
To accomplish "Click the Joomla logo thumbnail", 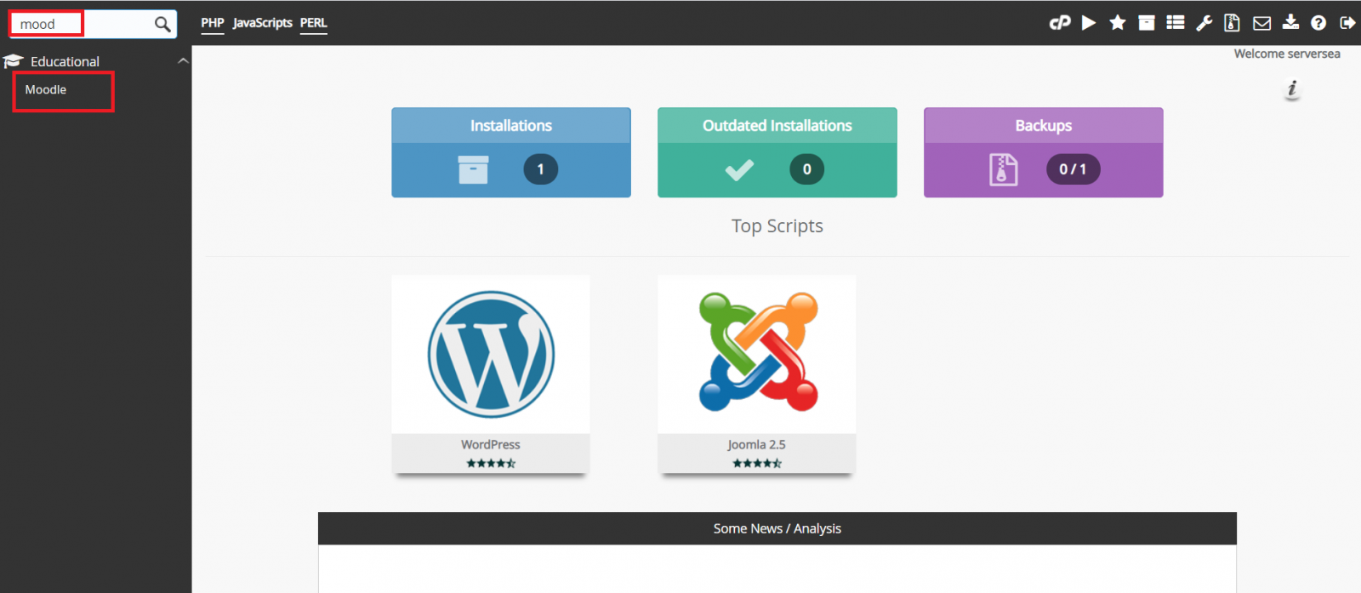I will coord(757,352).
